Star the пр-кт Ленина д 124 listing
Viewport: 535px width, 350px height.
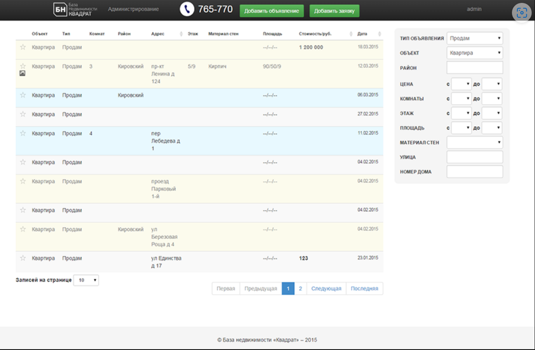[x=23, y=66]
